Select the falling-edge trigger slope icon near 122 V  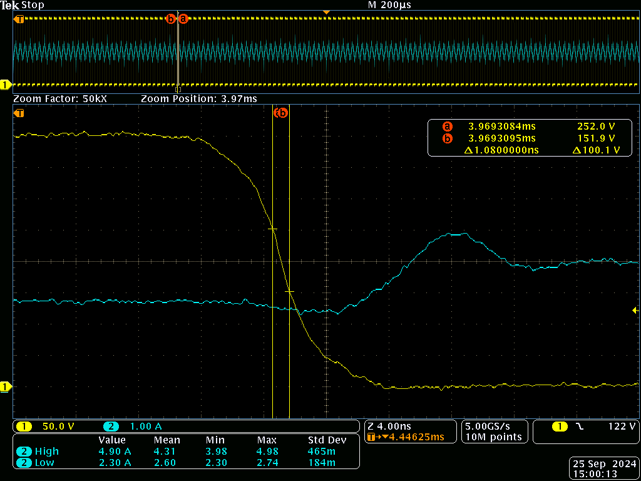tap(580, 427)
